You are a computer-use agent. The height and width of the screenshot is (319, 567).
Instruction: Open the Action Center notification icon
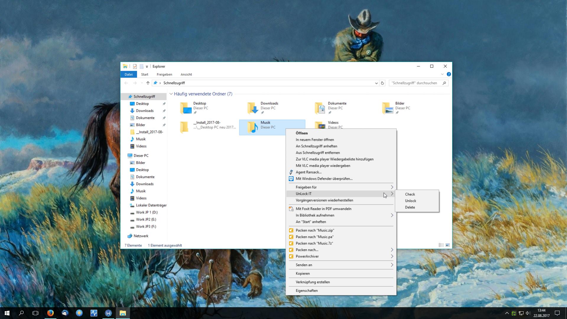(557, 313)
